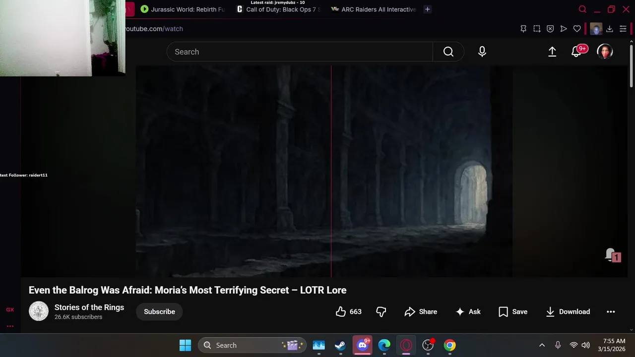Click the Opera player send arrow icon
635x357 pixels.
tap(564, 29)
